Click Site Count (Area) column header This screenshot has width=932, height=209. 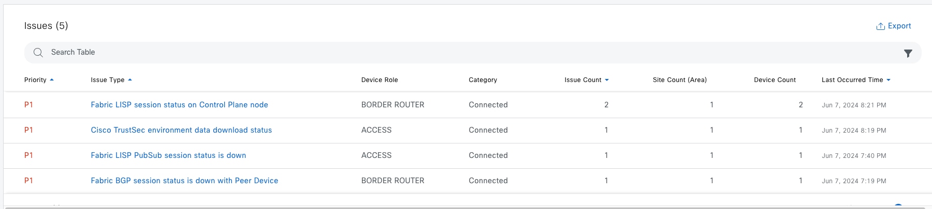[679, 80]
